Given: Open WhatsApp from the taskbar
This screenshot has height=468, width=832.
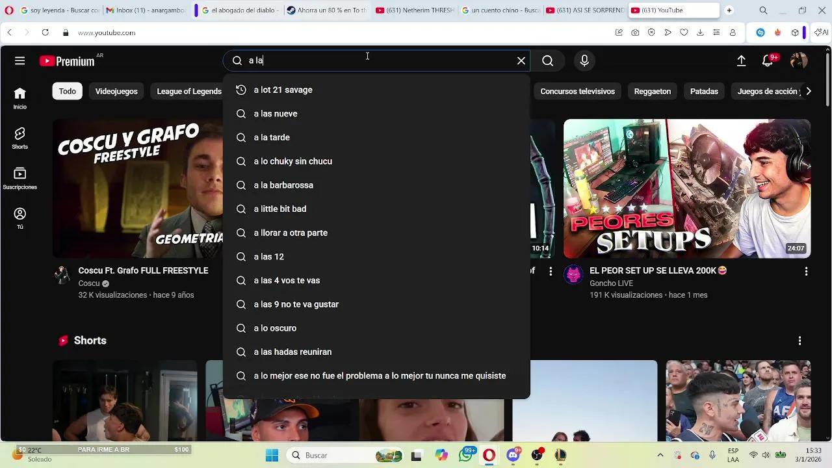Looking at the screenshot, I should [466, 455].
